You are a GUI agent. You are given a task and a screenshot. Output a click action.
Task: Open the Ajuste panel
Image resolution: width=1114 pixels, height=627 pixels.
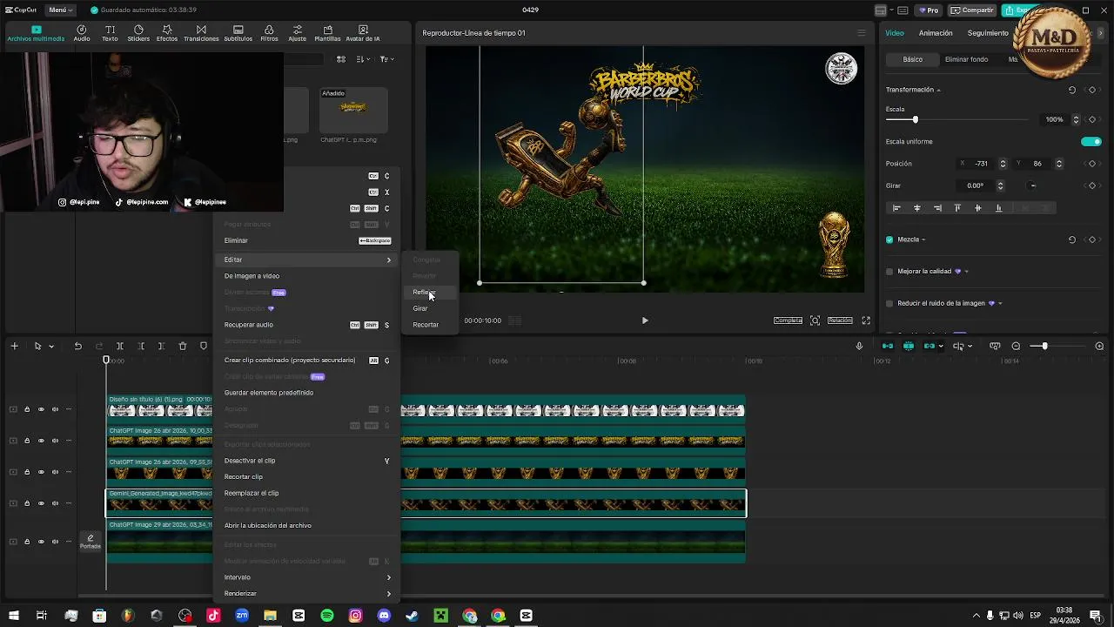coord(298,33)
